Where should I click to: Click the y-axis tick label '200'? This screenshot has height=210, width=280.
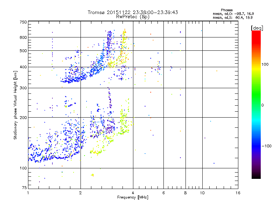coord(23,118)
